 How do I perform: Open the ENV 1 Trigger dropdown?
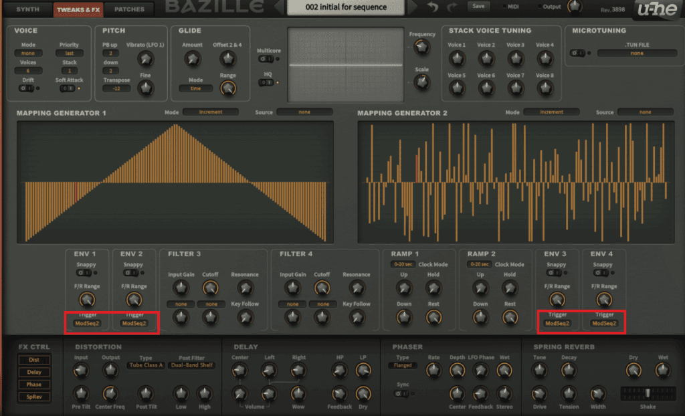tap(88, 324)
